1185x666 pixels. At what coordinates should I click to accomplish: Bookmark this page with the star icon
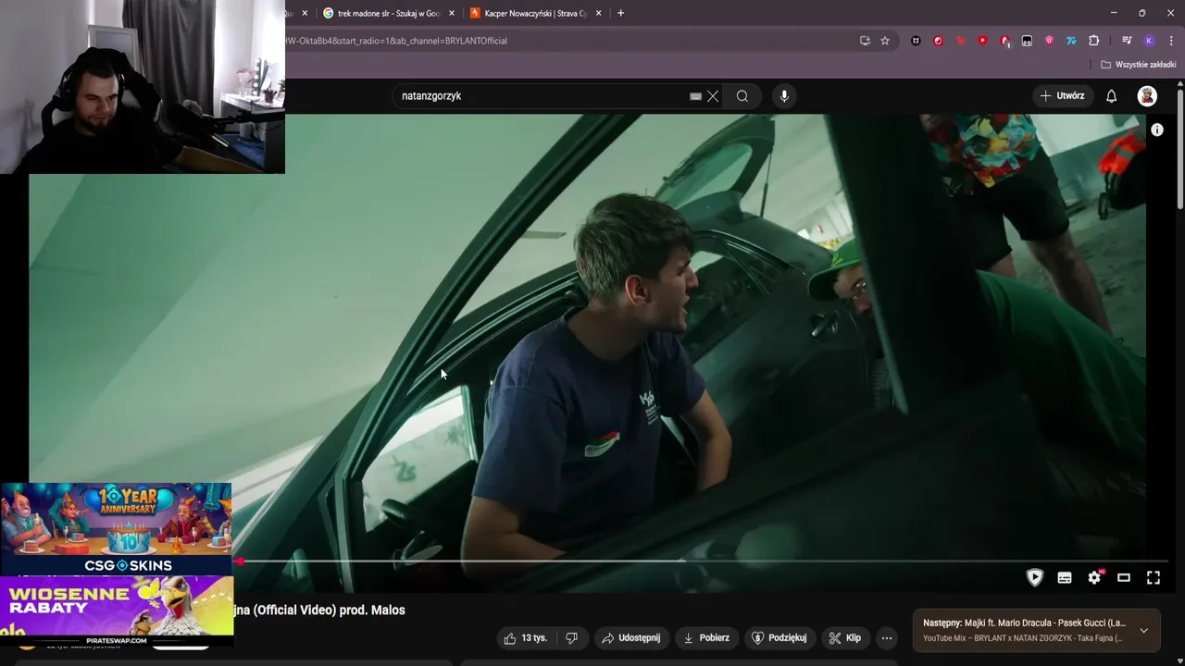click(x=885, y=41)
